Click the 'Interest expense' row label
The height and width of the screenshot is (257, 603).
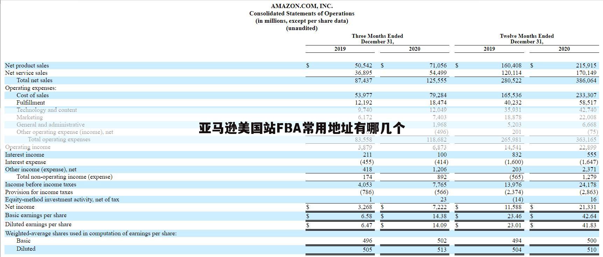point(26,162)
